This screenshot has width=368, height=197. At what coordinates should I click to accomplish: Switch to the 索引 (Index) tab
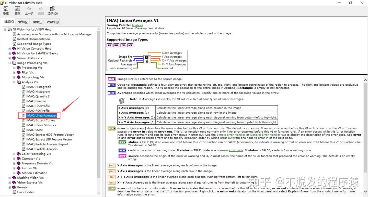coord(23,22)
